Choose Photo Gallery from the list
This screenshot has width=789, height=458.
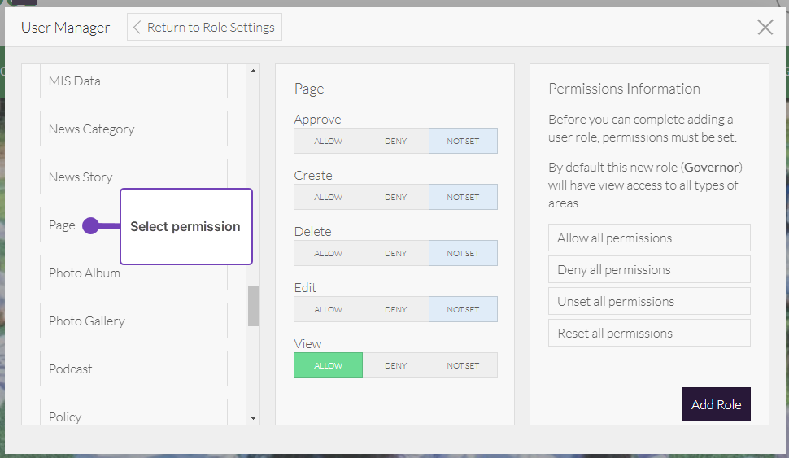[133, 321]
